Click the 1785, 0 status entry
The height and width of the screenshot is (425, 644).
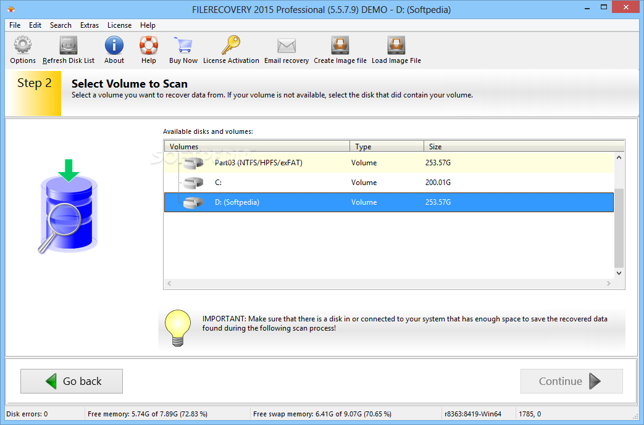pos(530,414)
